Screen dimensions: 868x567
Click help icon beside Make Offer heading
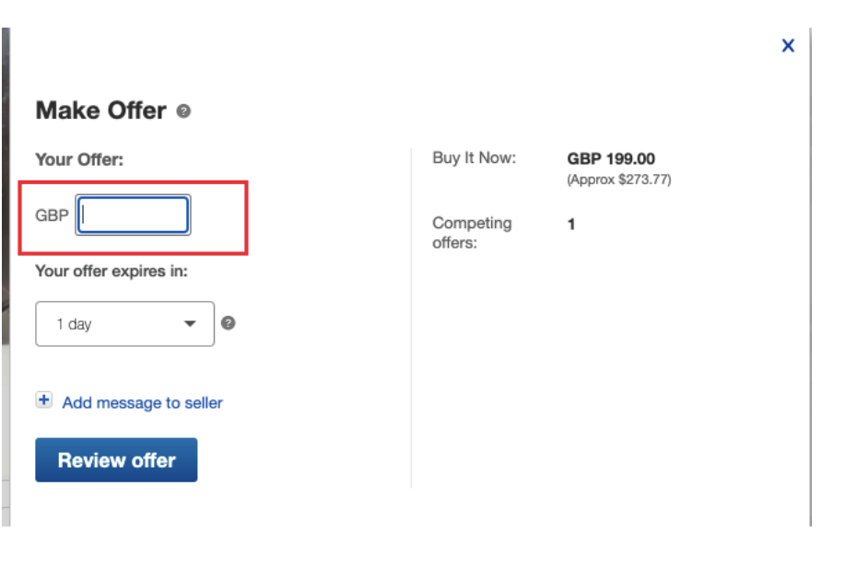(184, 111)
